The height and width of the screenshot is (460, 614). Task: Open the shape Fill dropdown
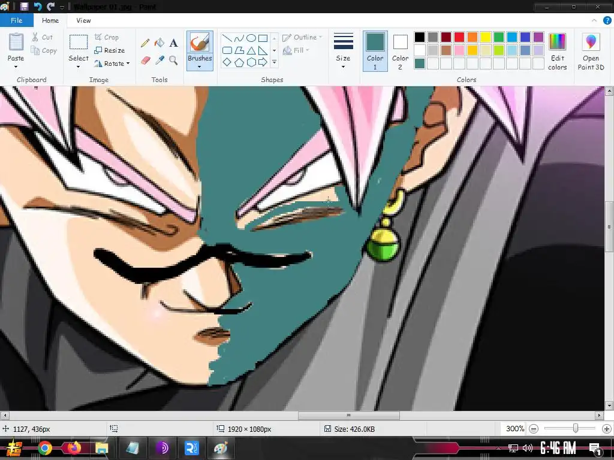[296, 50]
